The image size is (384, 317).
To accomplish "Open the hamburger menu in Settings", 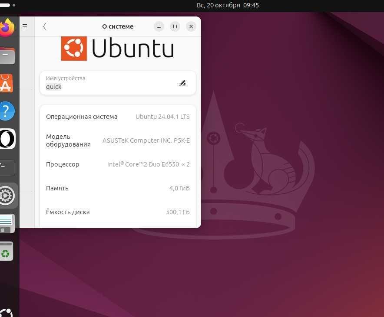I will point(25,26).
